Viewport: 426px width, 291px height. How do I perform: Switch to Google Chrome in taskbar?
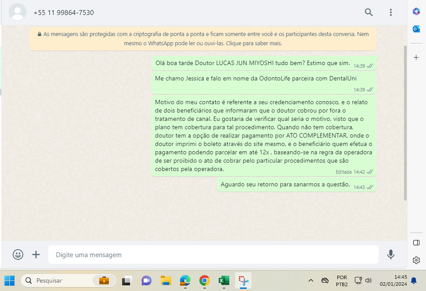point(205,280)
